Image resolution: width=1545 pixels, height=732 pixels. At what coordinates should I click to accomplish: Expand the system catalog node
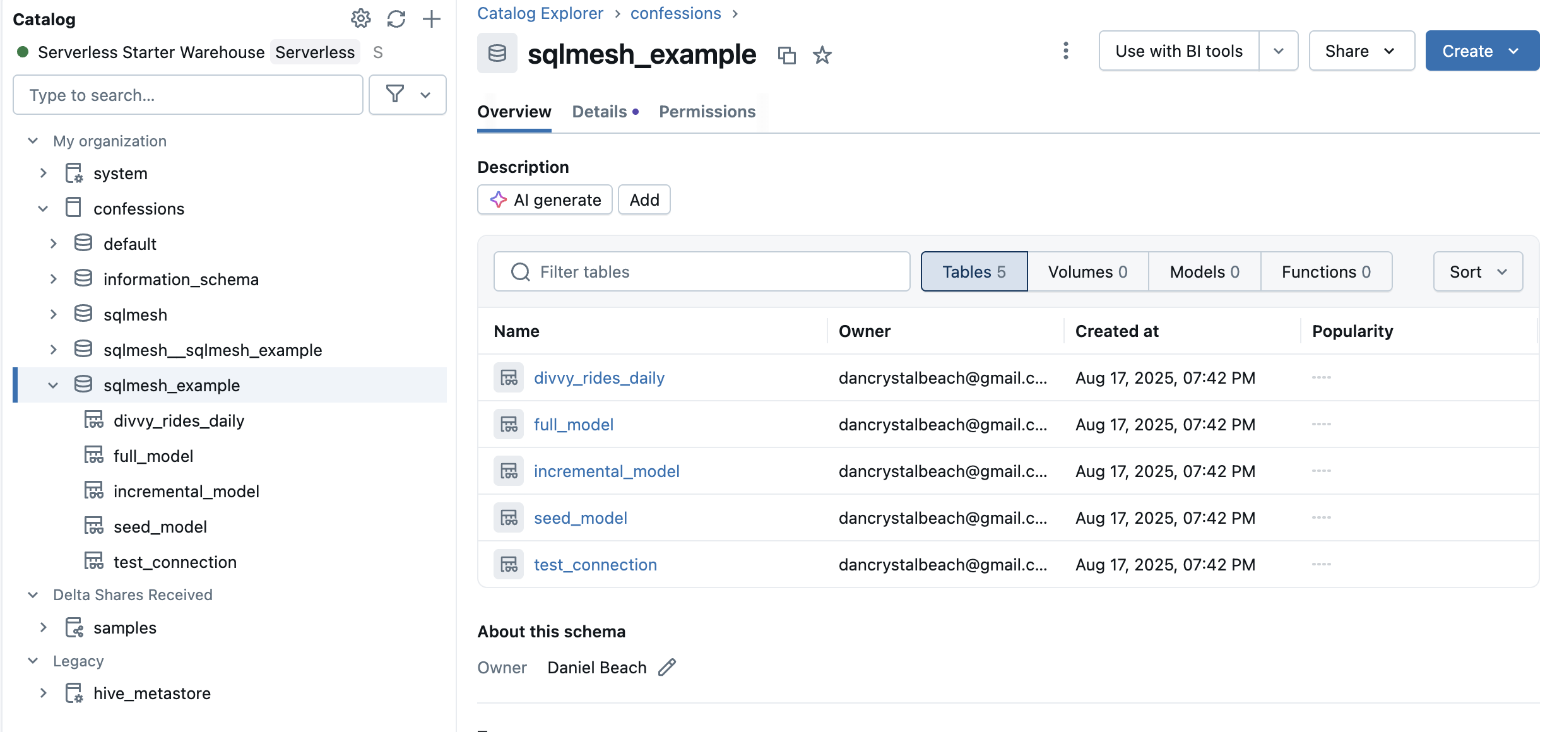pos(43,174)
